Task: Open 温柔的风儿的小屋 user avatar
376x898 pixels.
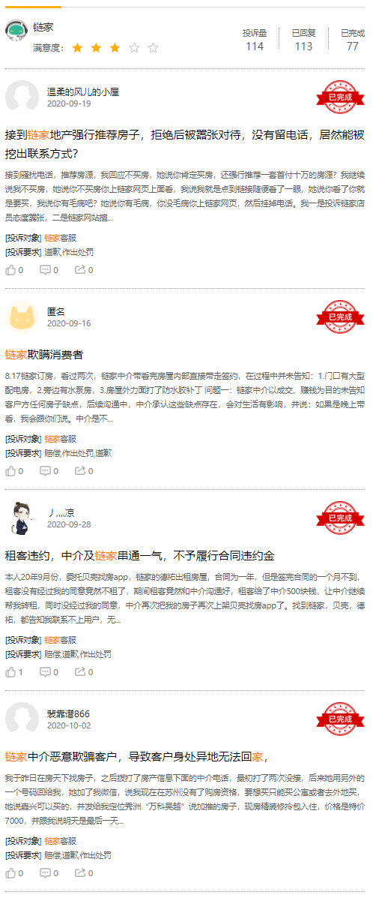Action: (x=22, y=96)
